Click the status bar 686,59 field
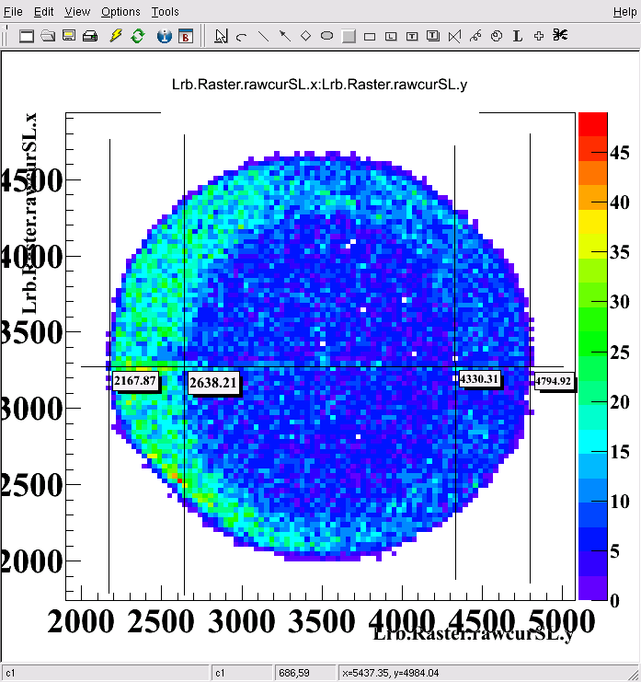The width and height of the screenshot is (641, 682). [305, 673]
